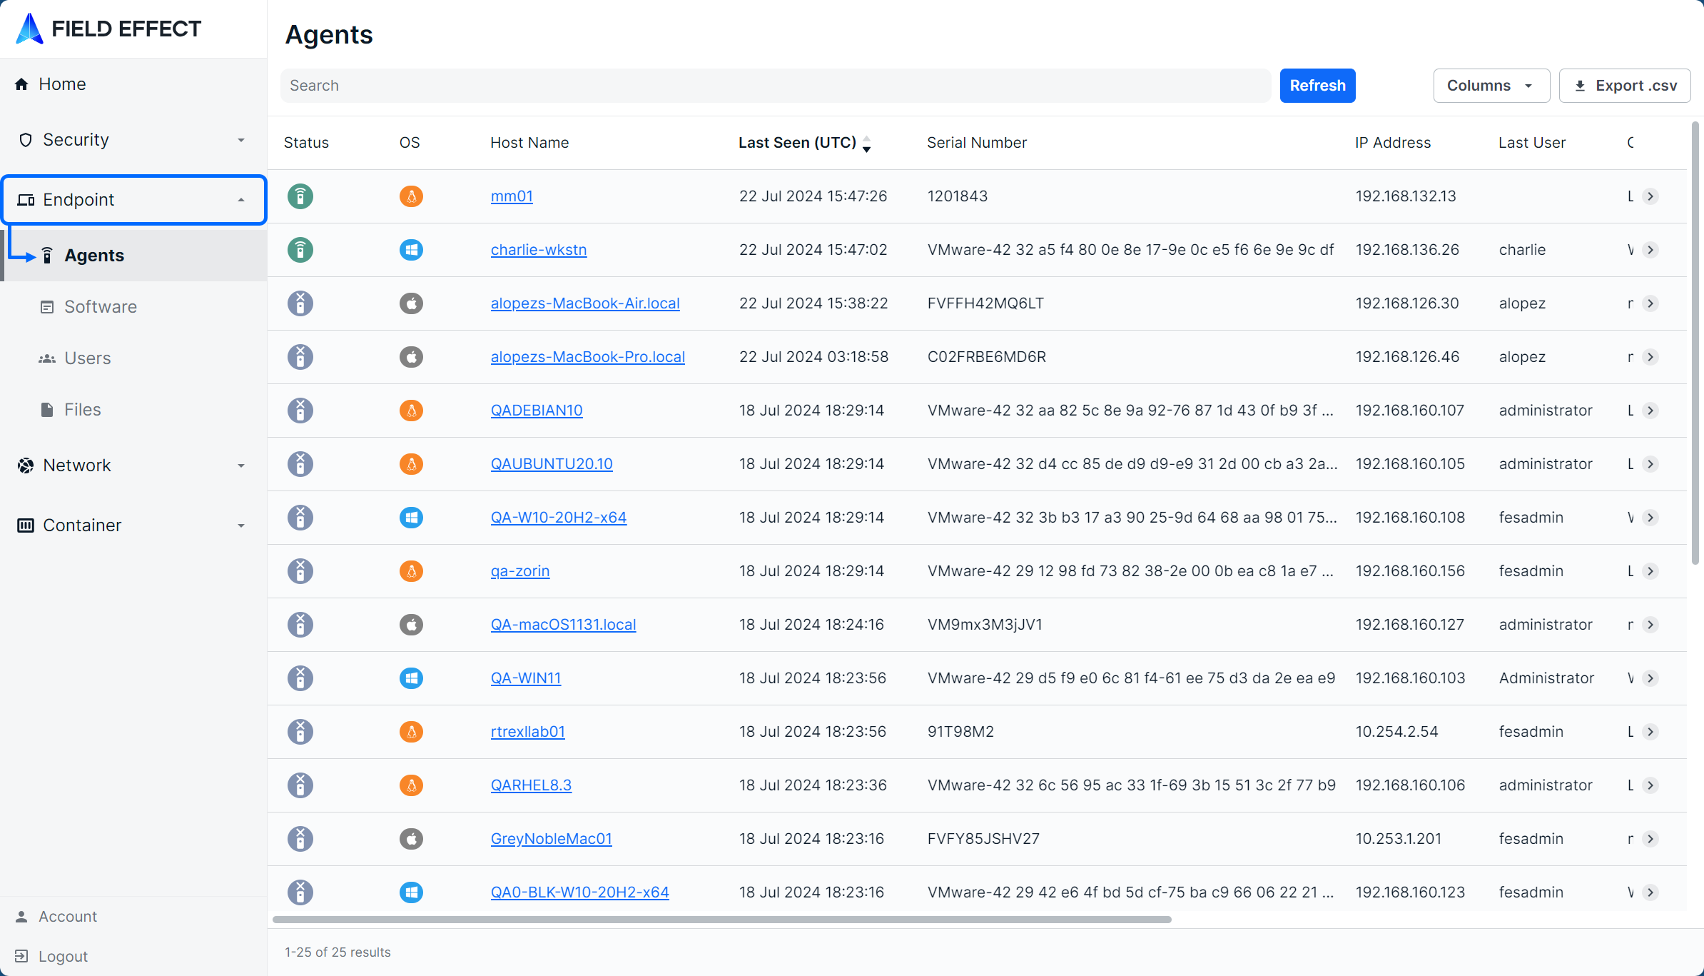Viewport: 1704px width, 976px height.
Task: Open the Columns dropdown
Action: click(1491, 86)
